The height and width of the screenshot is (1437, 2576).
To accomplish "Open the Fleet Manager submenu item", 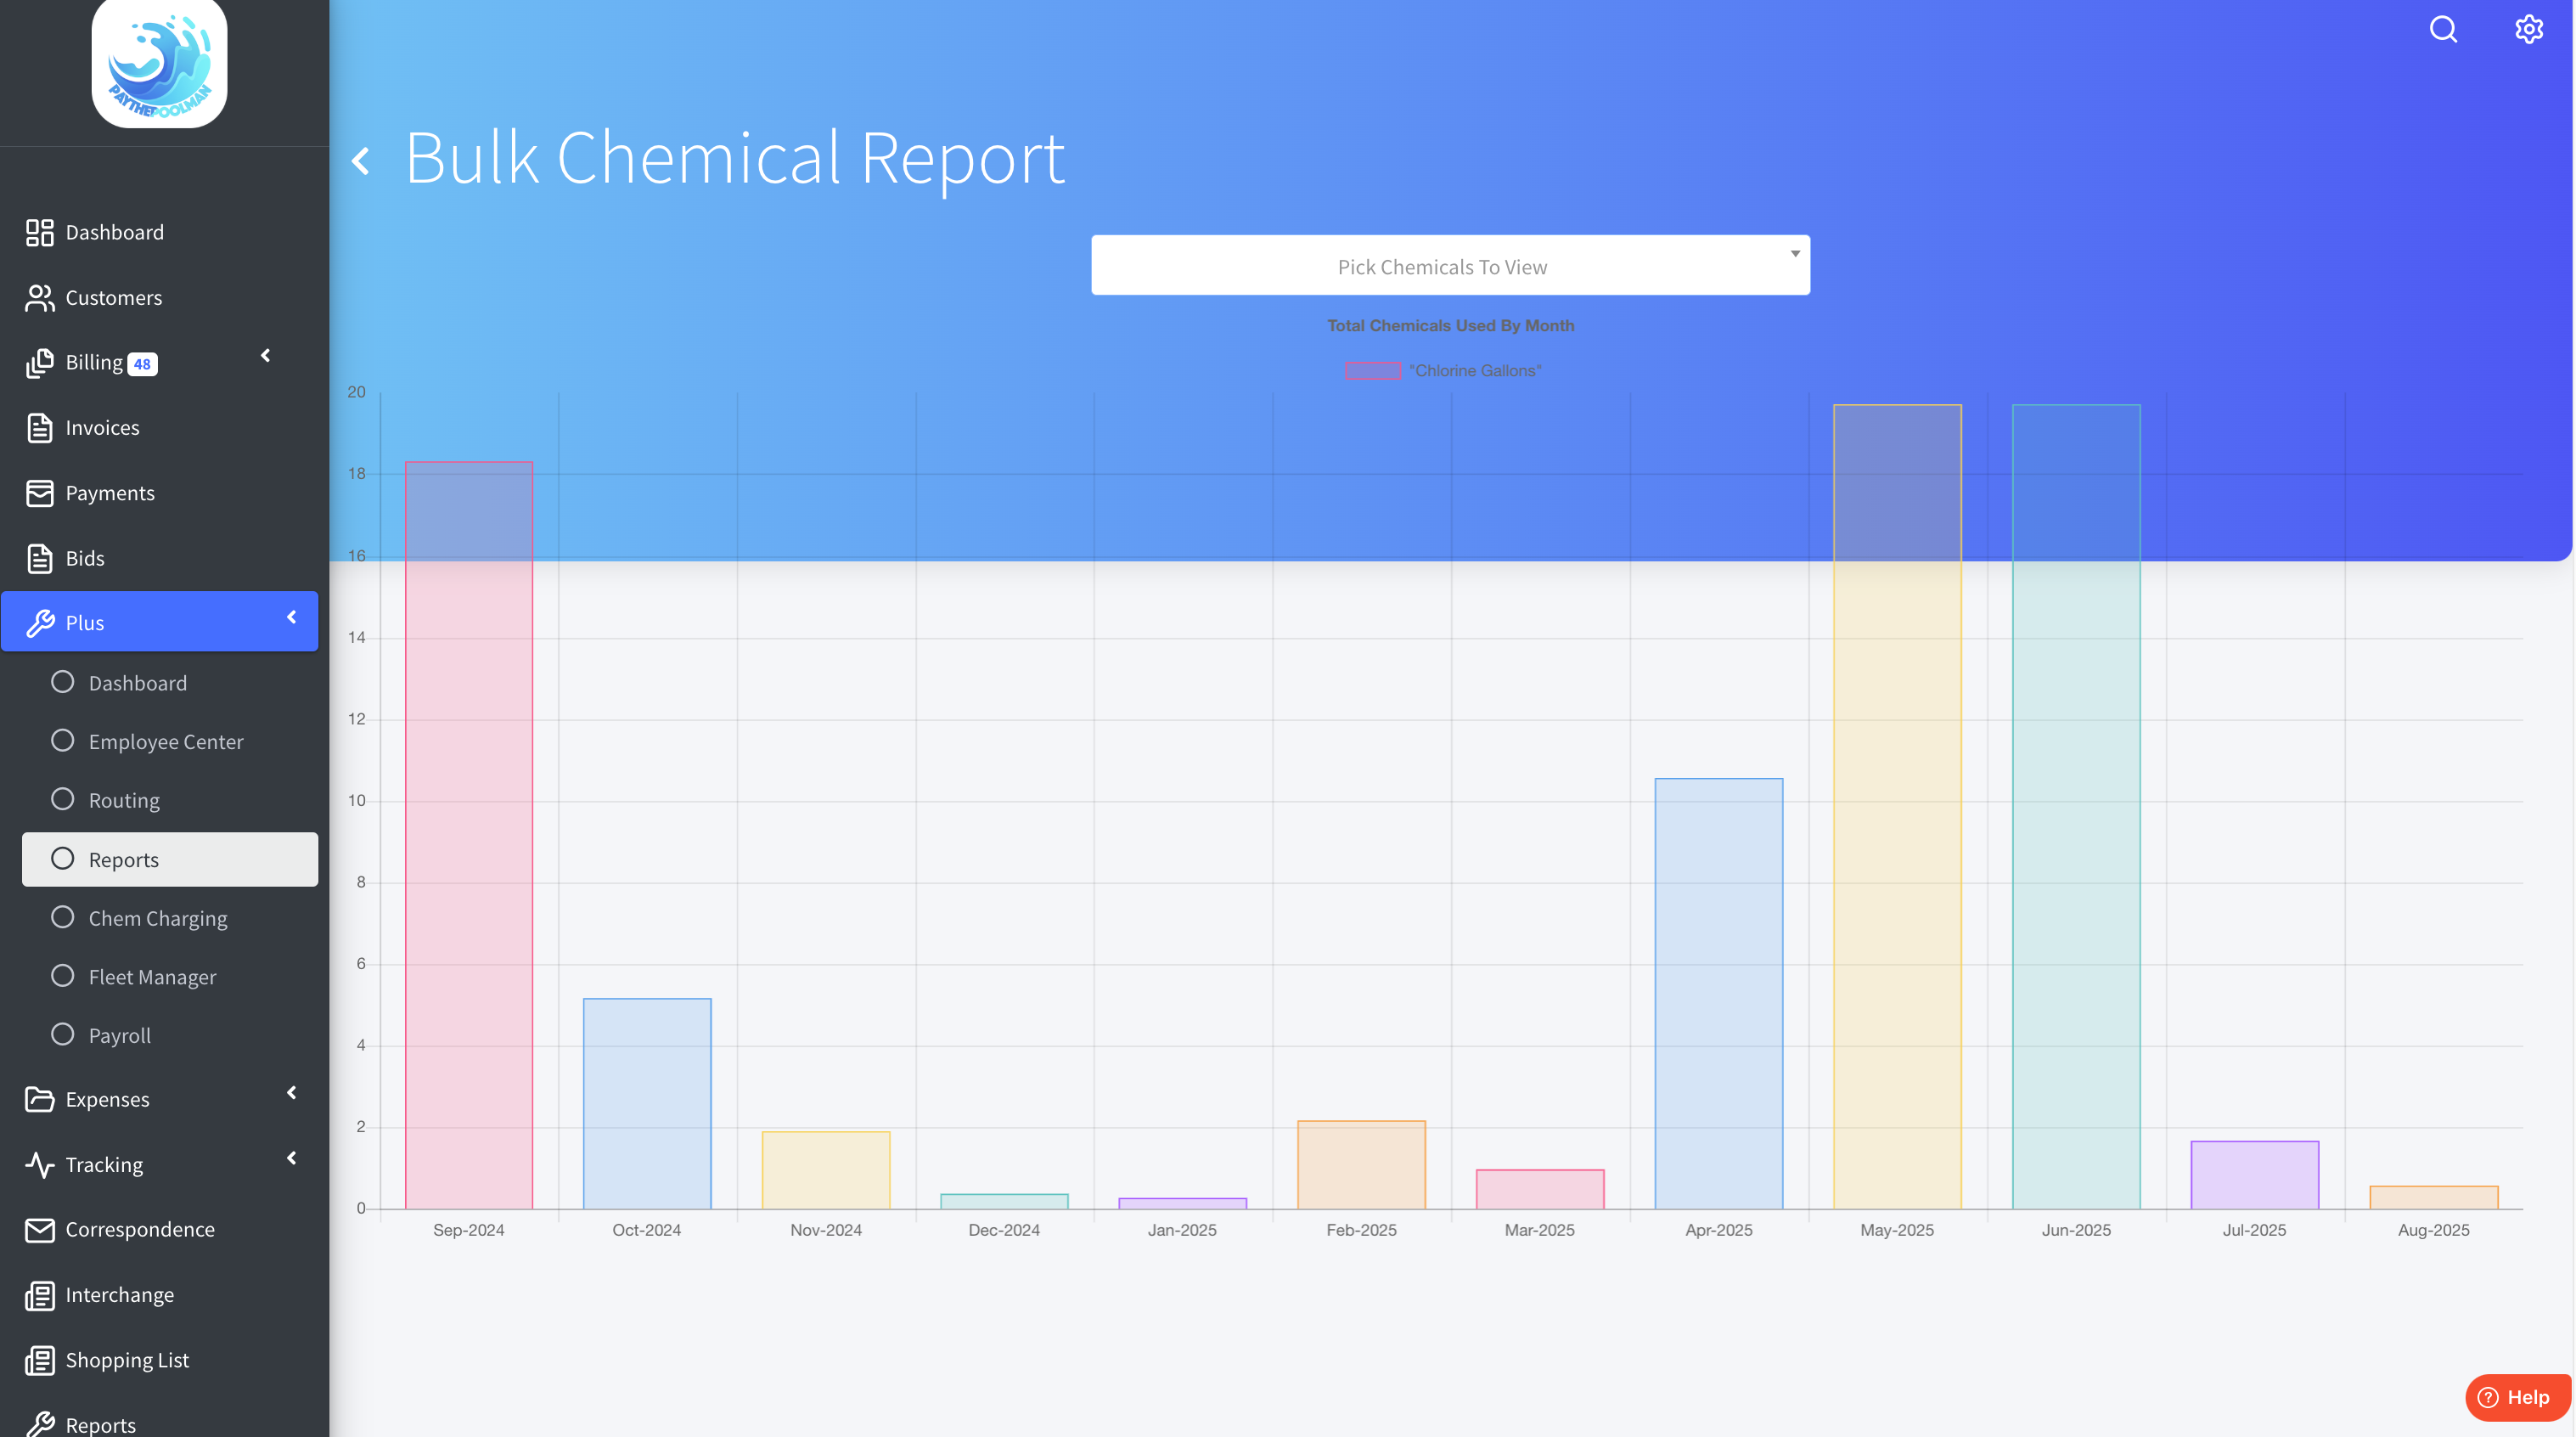I will (x=152, y=977).
